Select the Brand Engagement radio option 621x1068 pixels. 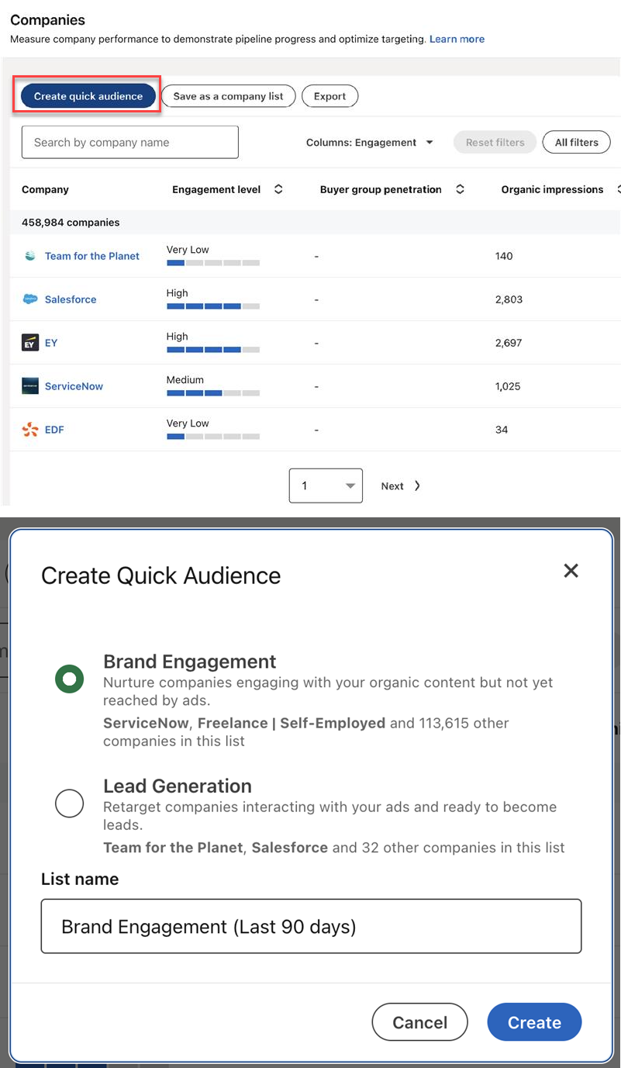[x=70, y=679]
